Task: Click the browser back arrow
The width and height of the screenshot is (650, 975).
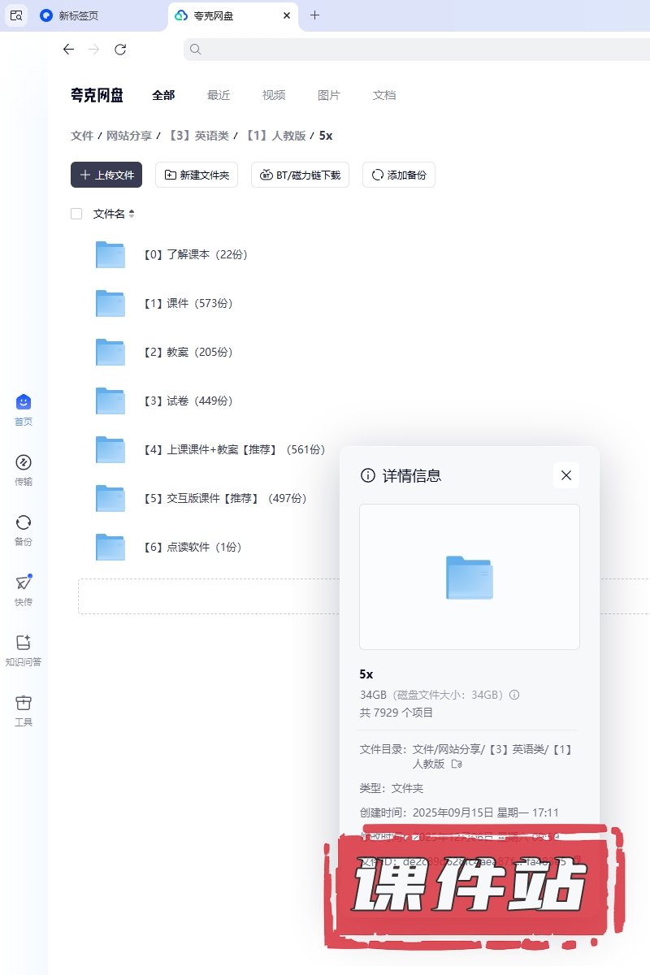Action: click(68, 50)
